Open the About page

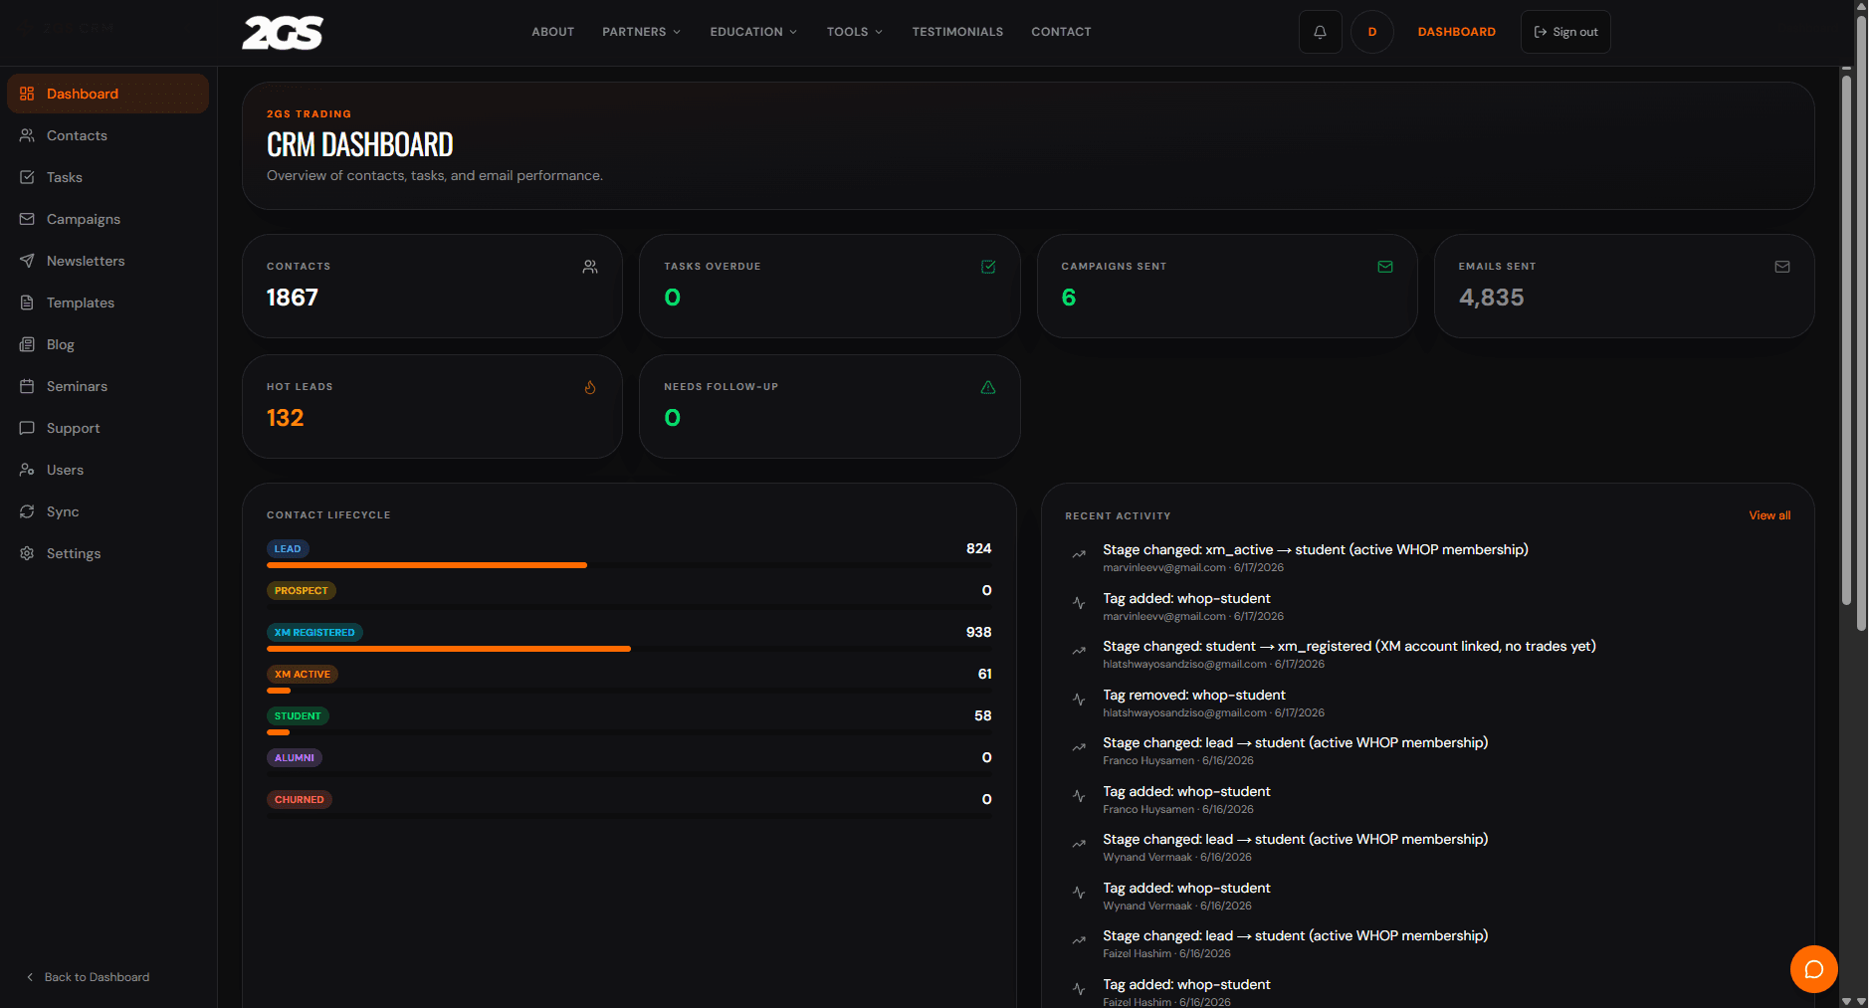(552, 32)
